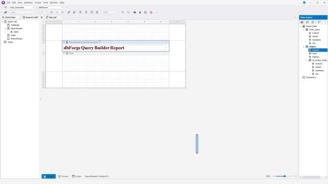Screen dimensions: 328x184
Task: Click the zoom in magnifier icon
Action: [123, 12]
